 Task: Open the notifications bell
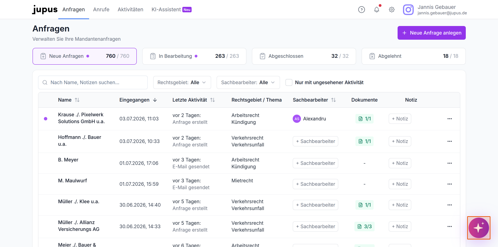coord(377,10)
